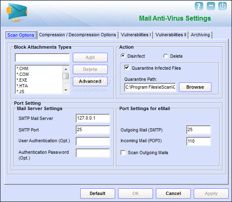
Task: Switch to the Archiving tab
Action: pyautogui.click(x=200, y=35)
